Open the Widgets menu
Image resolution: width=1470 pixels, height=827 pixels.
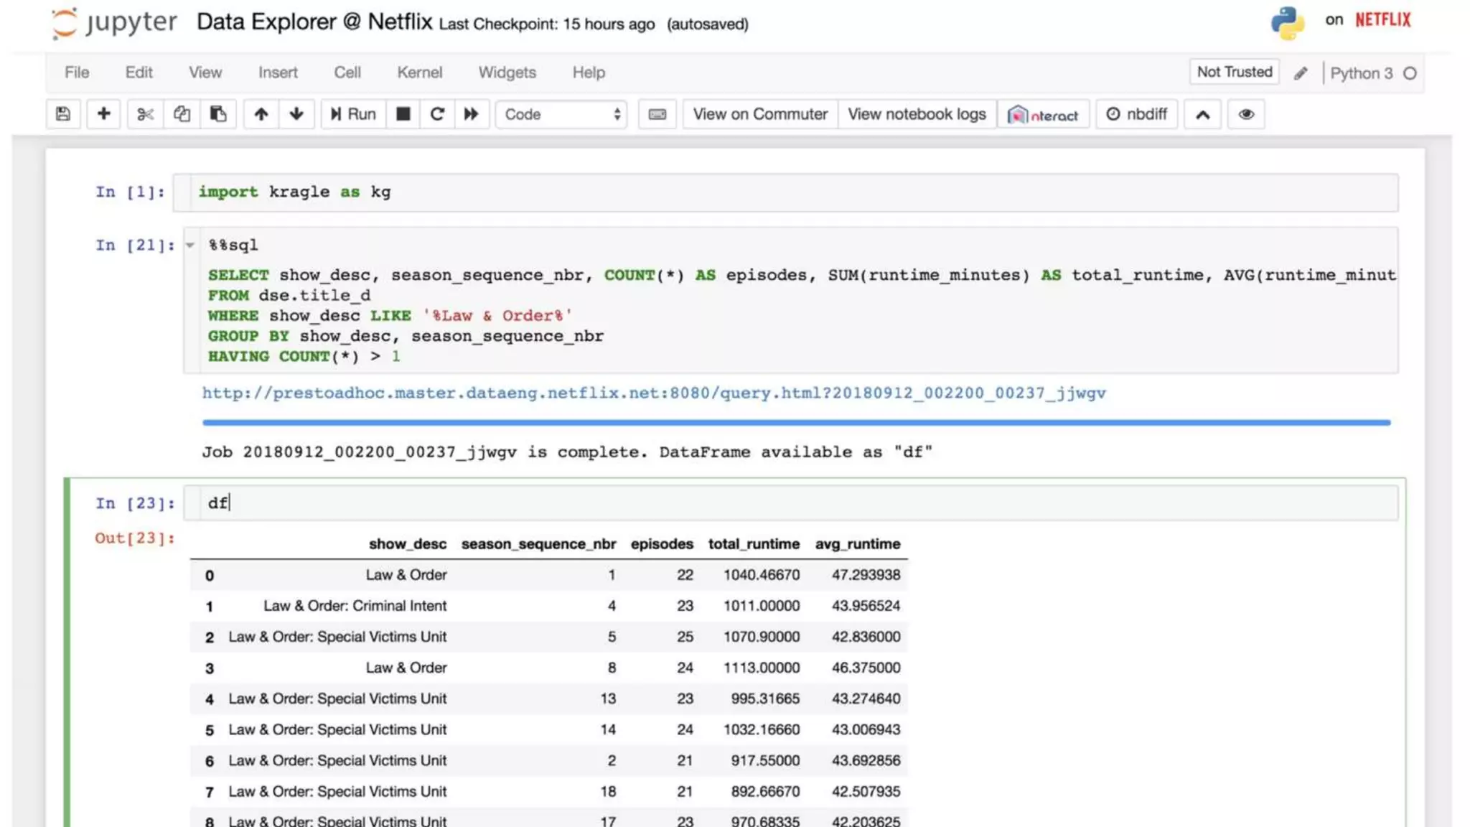tap(507, 73)
